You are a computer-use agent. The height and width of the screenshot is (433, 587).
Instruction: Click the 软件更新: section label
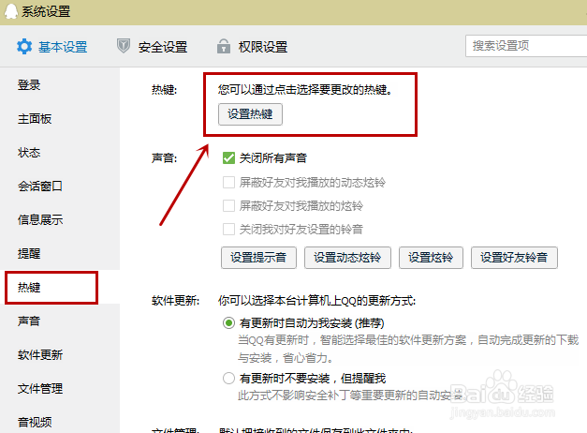click(176, 301)
